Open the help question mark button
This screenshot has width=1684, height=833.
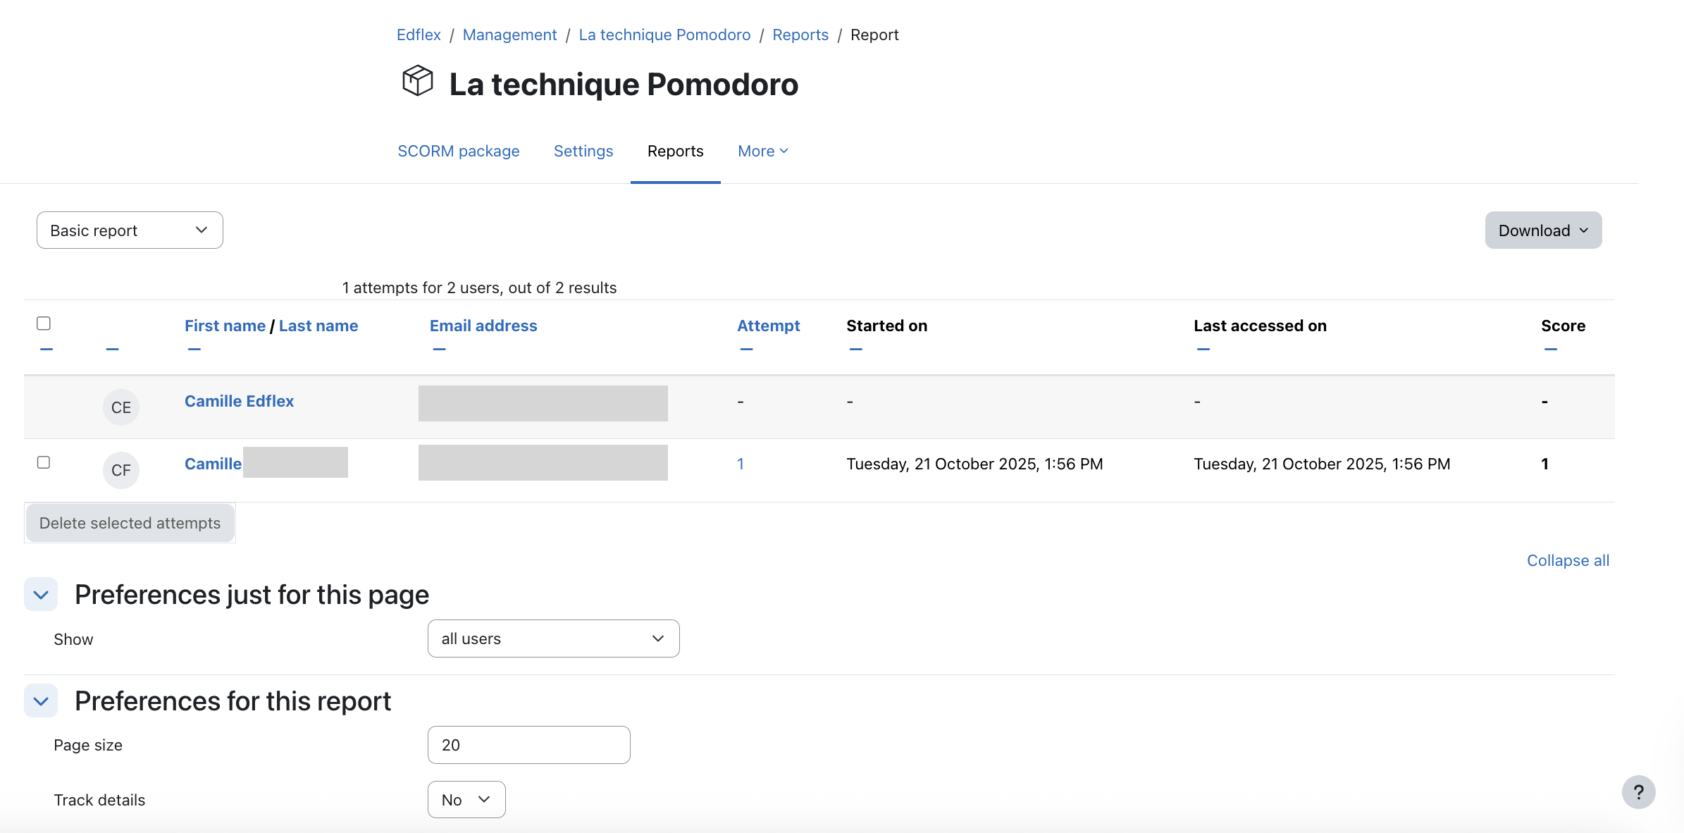(x=1638, y=792)
